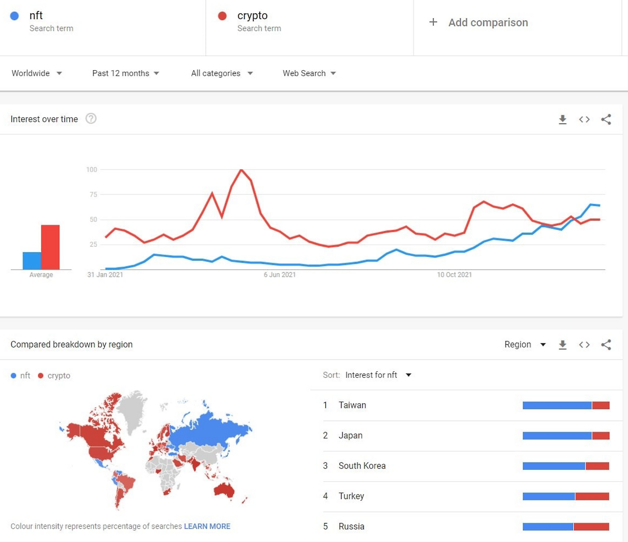Select the South Korea region row
Image resolution: width=628 pixels, height=542 pixels.
[x=466, y=466]
